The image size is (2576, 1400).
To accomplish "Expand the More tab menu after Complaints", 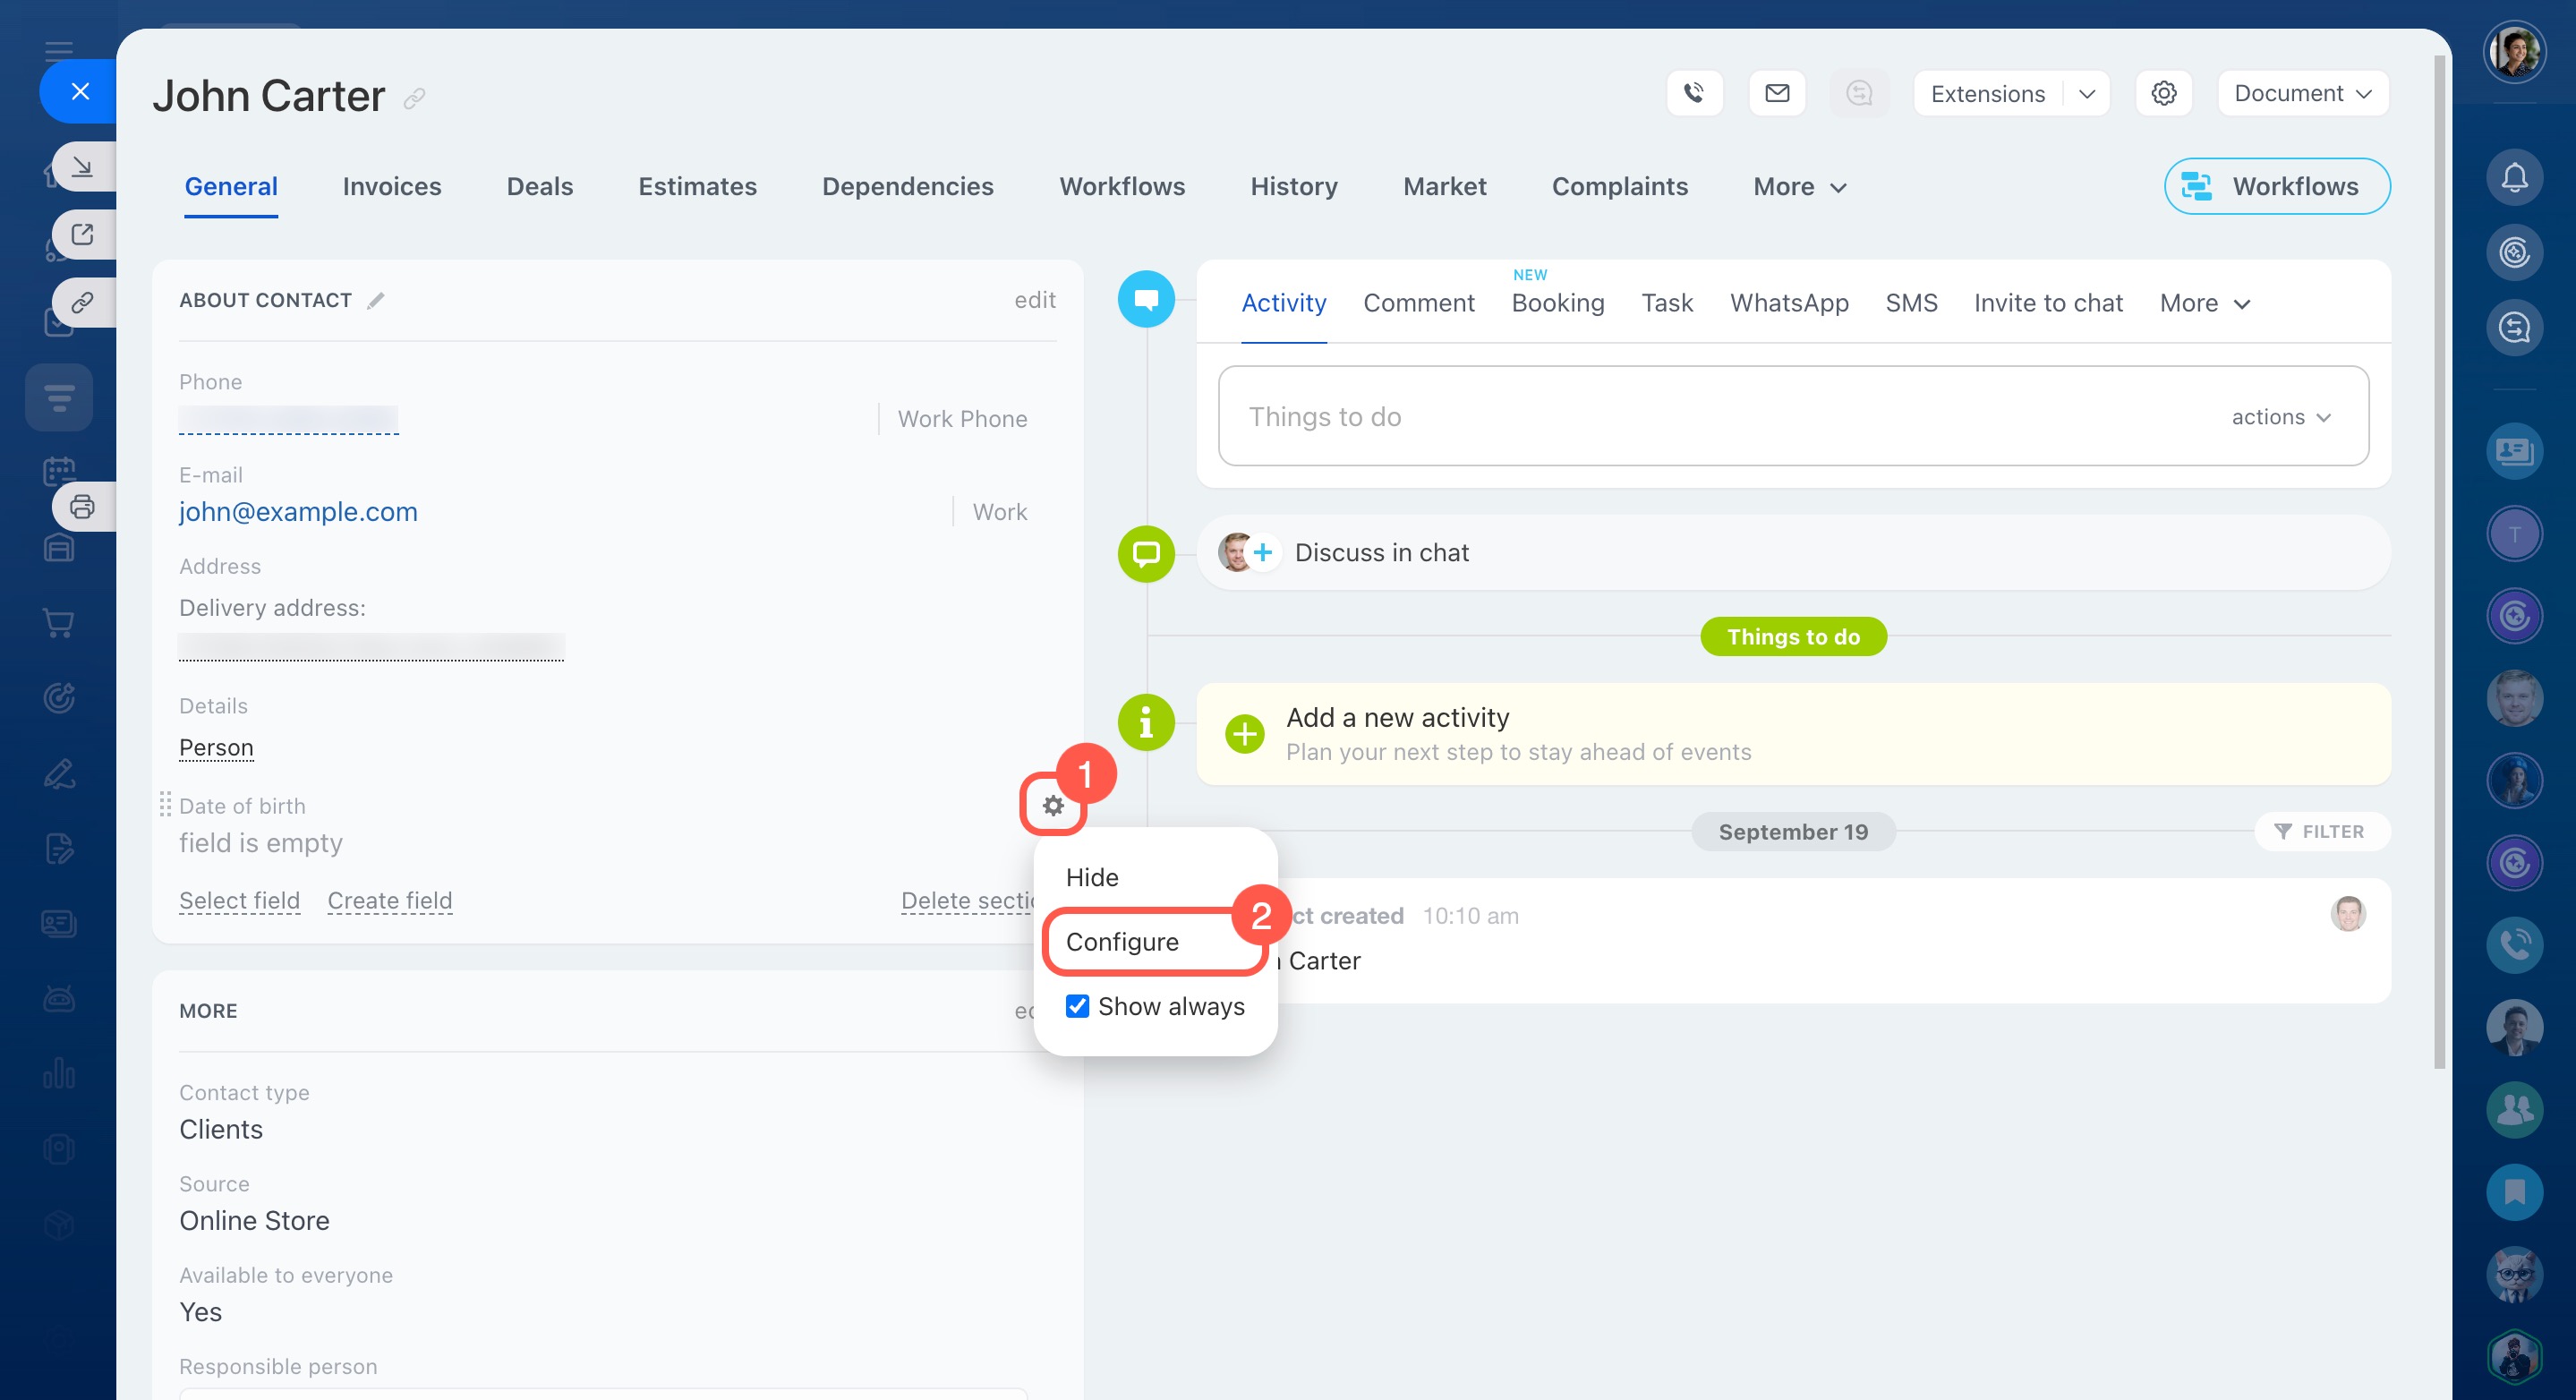I will pos(1799,187).
